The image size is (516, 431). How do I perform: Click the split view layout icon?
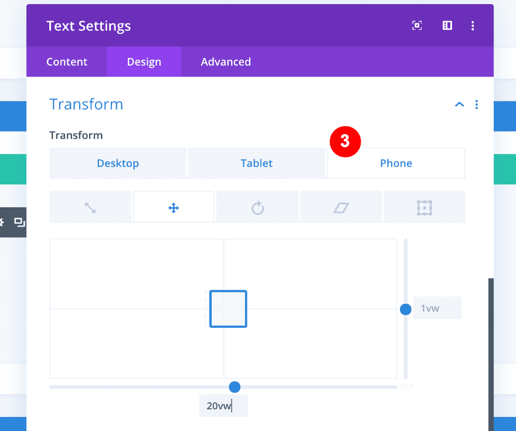point(447,25)
